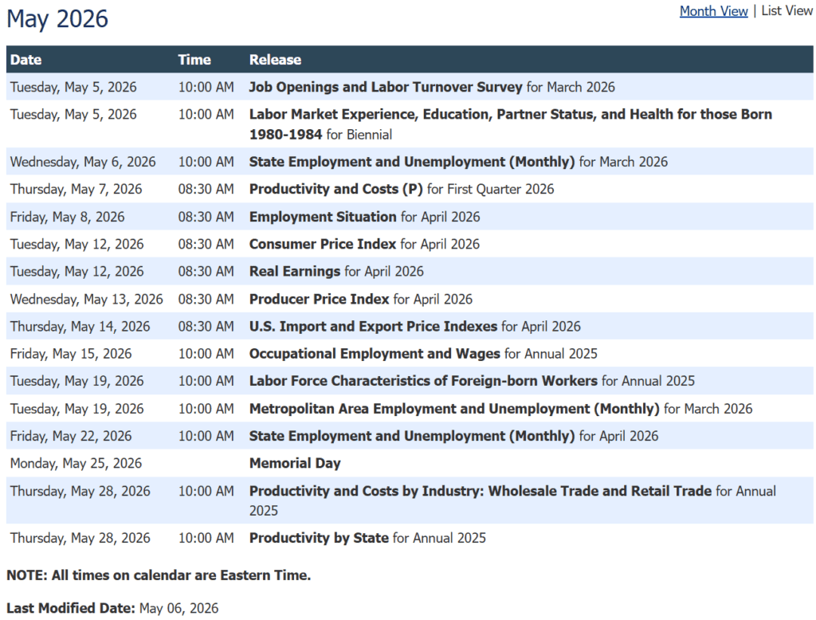Click 08:30 AM time for Employment Situation
Image resolution: width=816 pixels, height=620 pixels.
point(206,217)
